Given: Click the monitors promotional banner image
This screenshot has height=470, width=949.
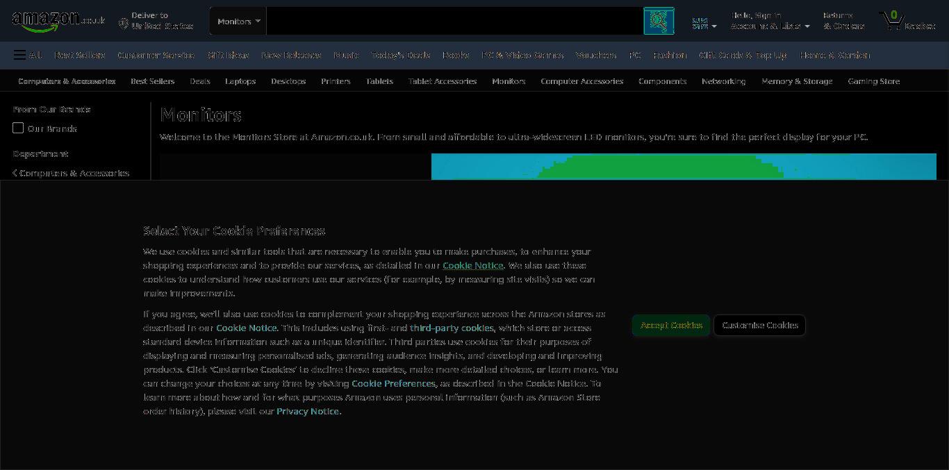Looking at the screenshot, I should (x=548, y=167).
